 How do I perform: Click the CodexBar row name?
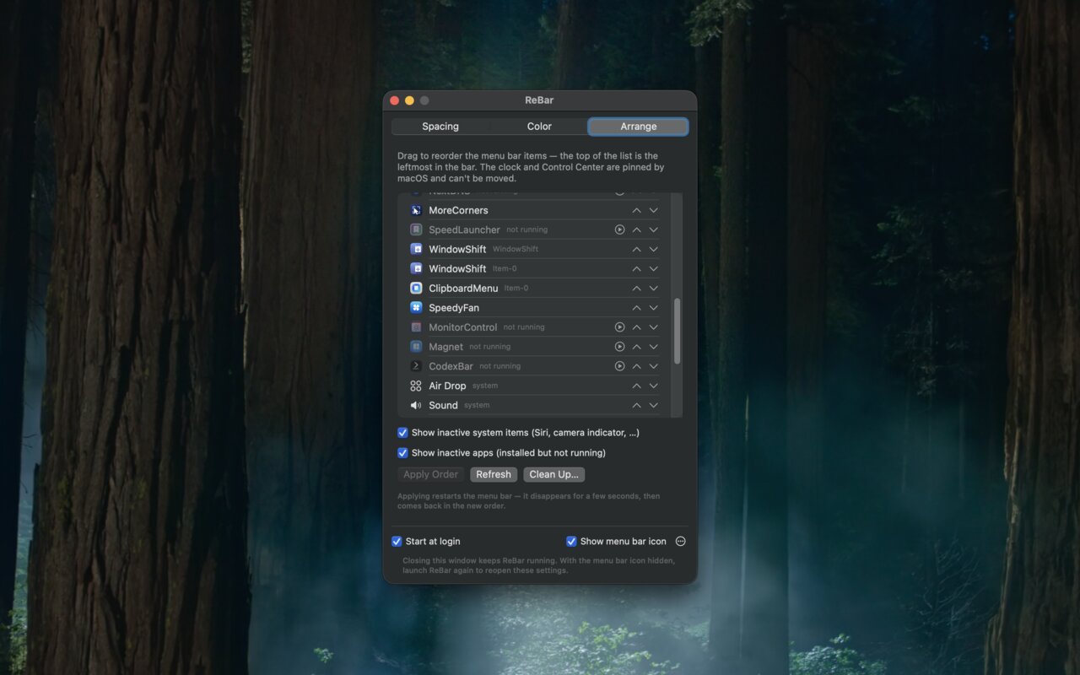point(451,366)
